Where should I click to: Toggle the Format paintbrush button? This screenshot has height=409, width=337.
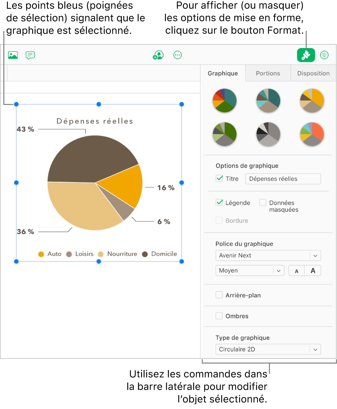pyautogui.click(x=306, y=55)
